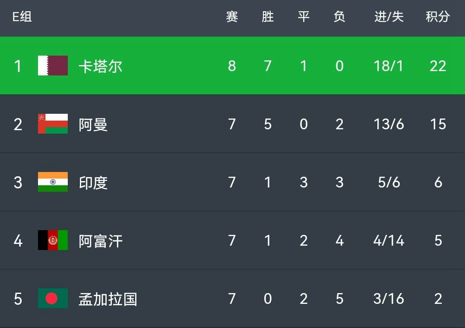465x328 pixels.
Task: Sort by 积分 column header
Action: (438, 16)
